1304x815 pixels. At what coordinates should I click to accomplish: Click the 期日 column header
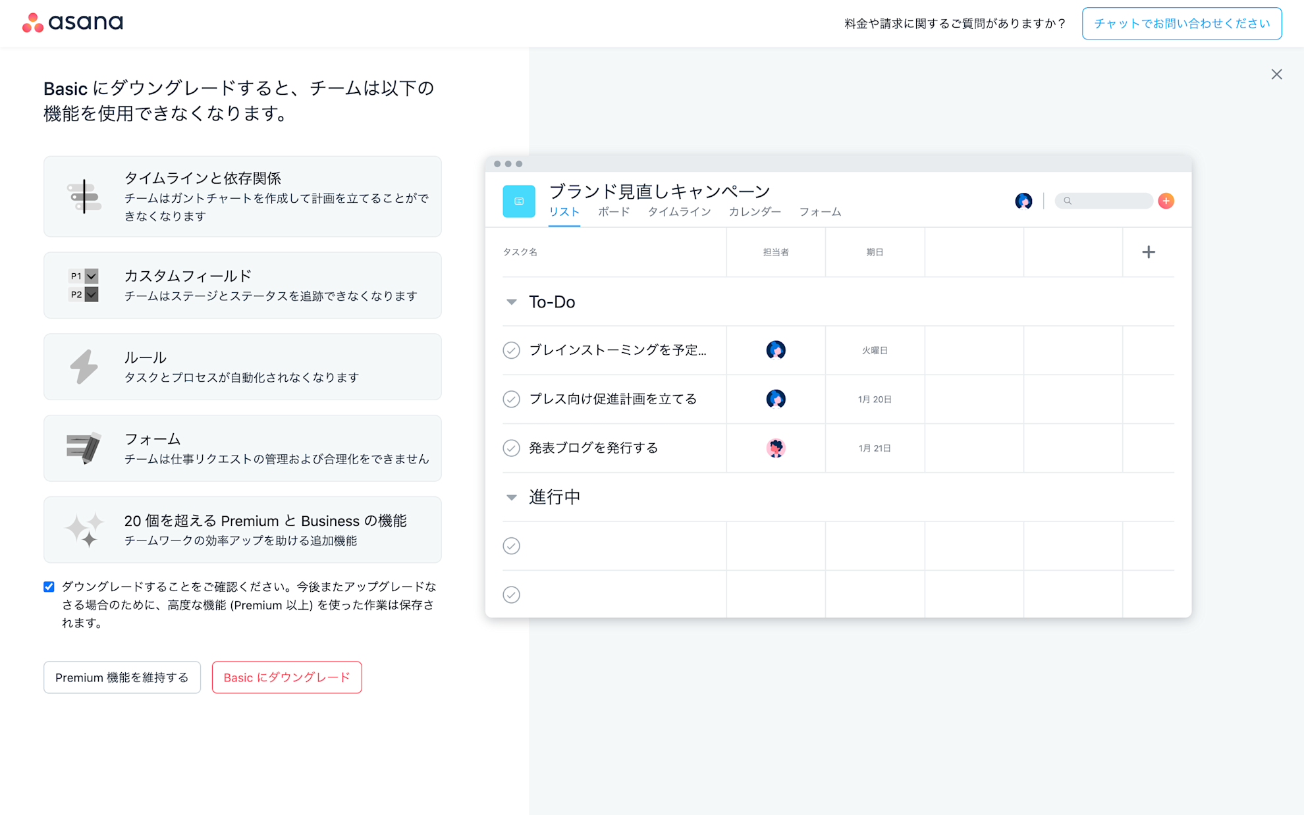pos(875,252)
